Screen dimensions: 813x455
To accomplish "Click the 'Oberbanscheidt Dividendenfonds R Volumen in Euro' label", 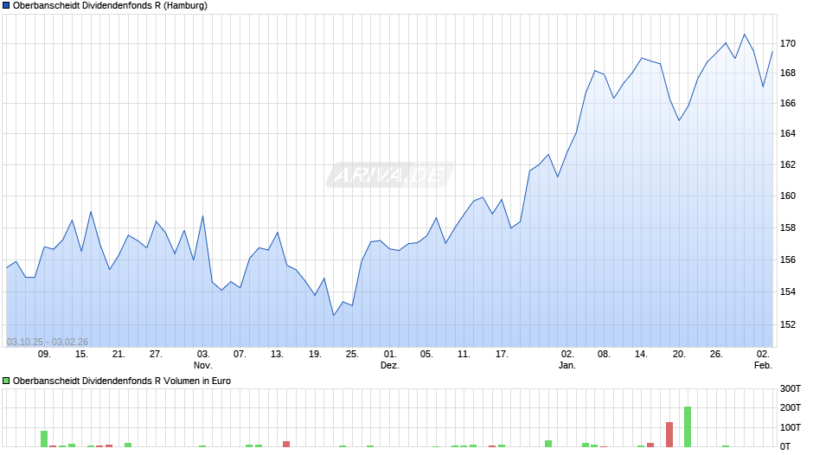I will pos(122,381).
